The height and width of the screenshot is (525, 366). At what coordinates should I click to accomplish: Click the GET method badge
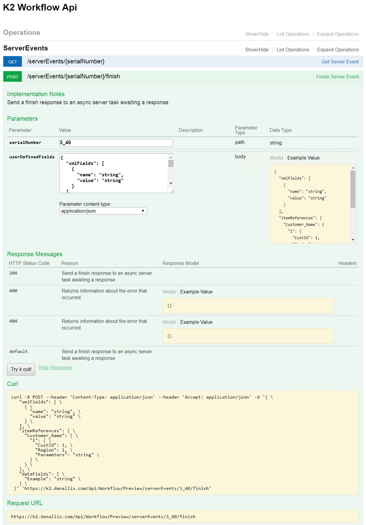pyautogui.click(x=13, y=62)
